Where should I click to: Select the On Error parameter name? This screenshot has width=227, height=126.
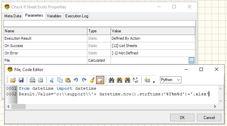11,53
